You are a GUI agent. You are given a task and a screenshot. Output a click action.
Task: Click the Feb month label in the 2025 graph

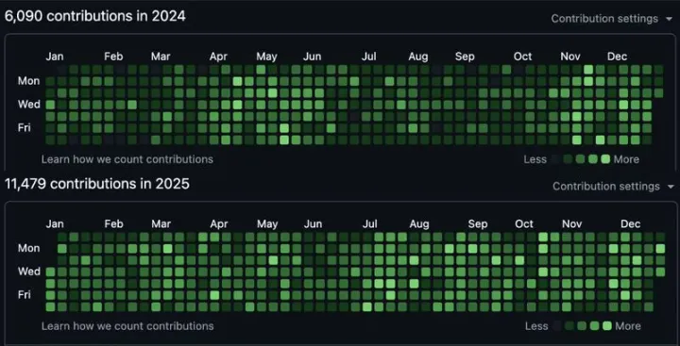[113, 224]
